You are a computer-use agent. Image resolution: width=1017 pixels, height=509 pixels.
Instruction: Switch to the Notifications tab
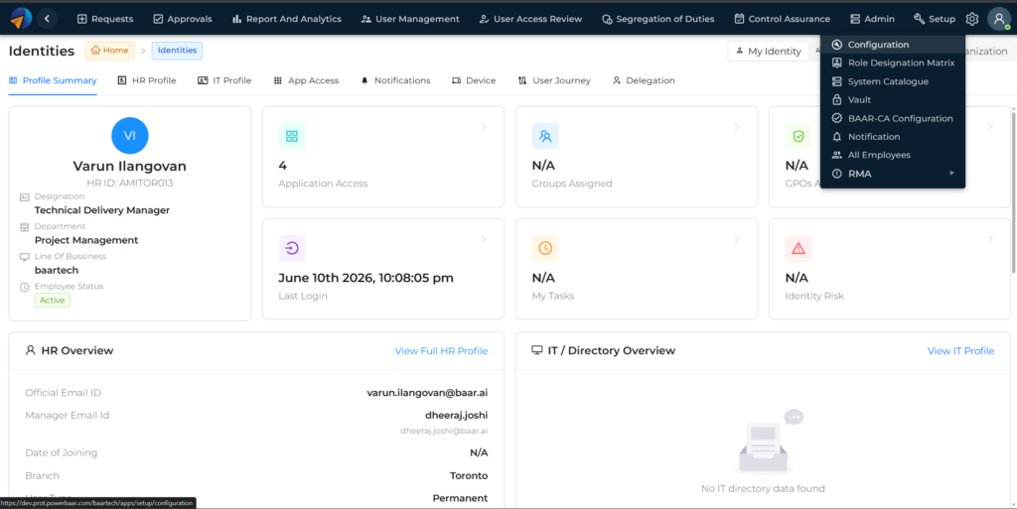(x=395, y=80)
